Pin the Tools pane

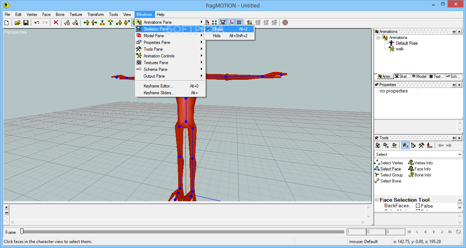pos(454,138)
